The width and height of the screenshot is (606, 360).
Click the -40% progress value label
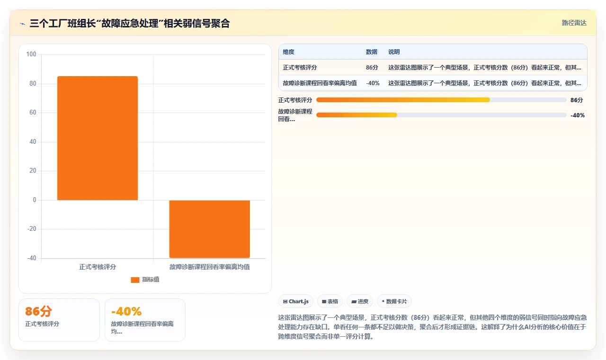click(578, 115)
